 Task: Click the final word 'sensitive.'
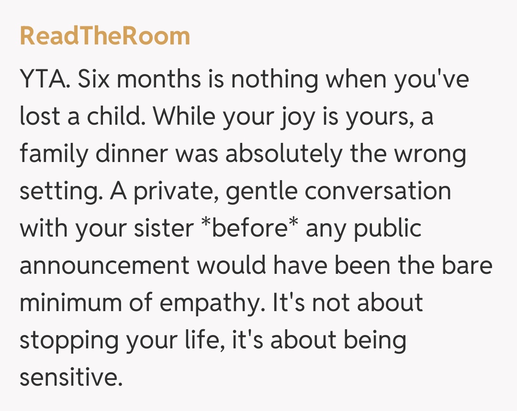coord(68,377)
